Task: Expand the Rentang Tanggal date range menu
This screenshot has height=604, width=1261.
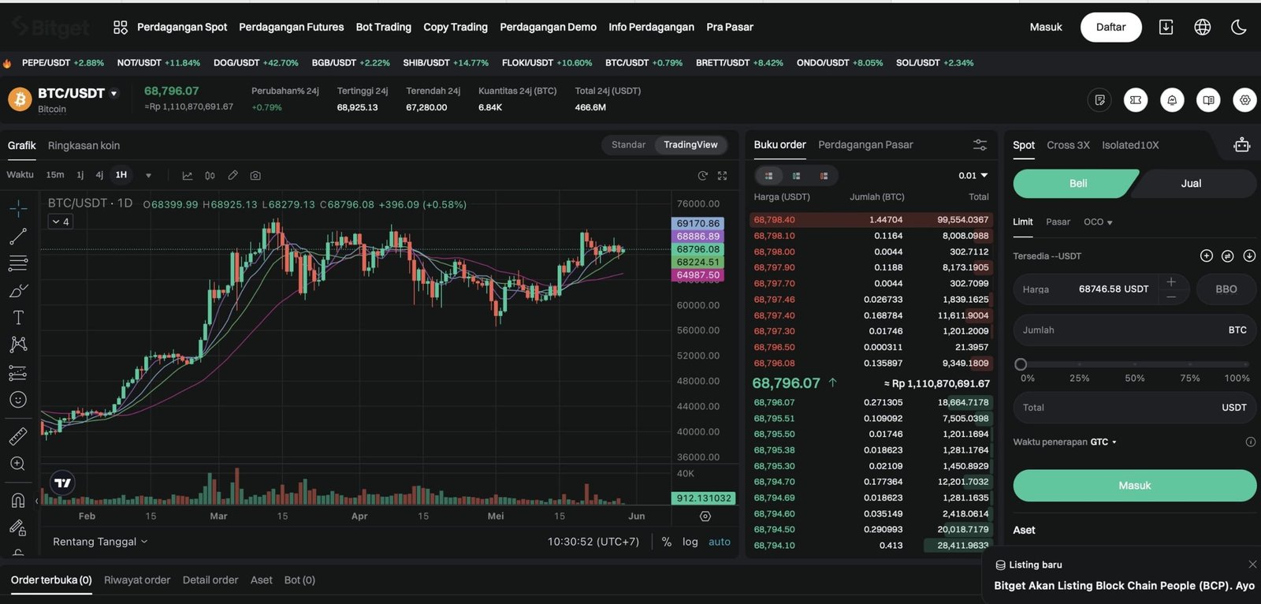Action: 100,542
